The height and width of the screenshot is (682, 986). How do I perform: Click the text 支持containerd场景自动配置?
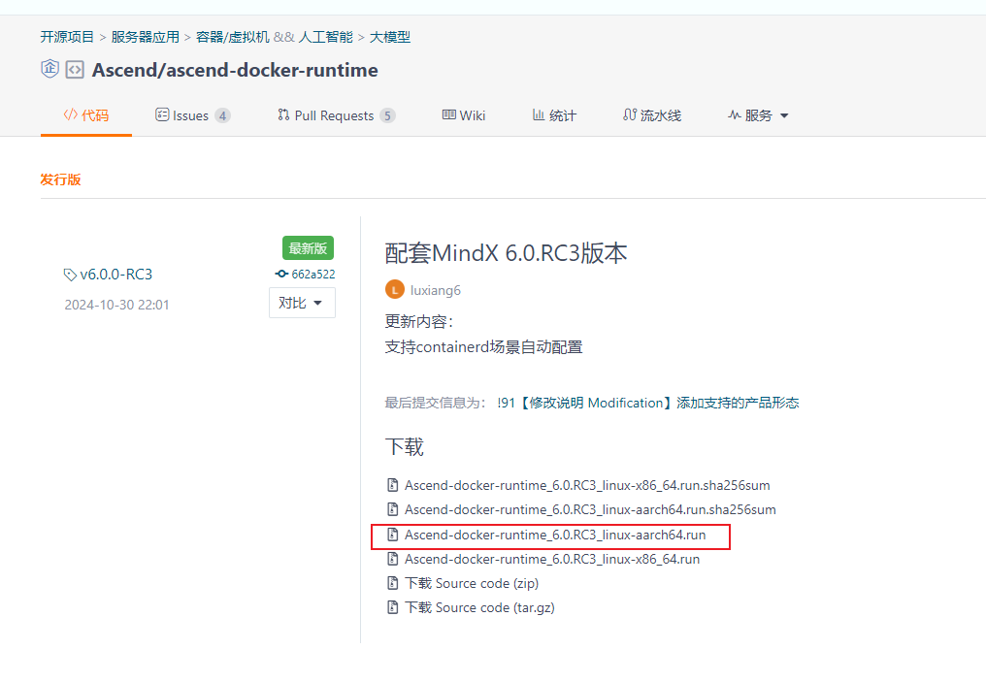[x=483, y=347]
